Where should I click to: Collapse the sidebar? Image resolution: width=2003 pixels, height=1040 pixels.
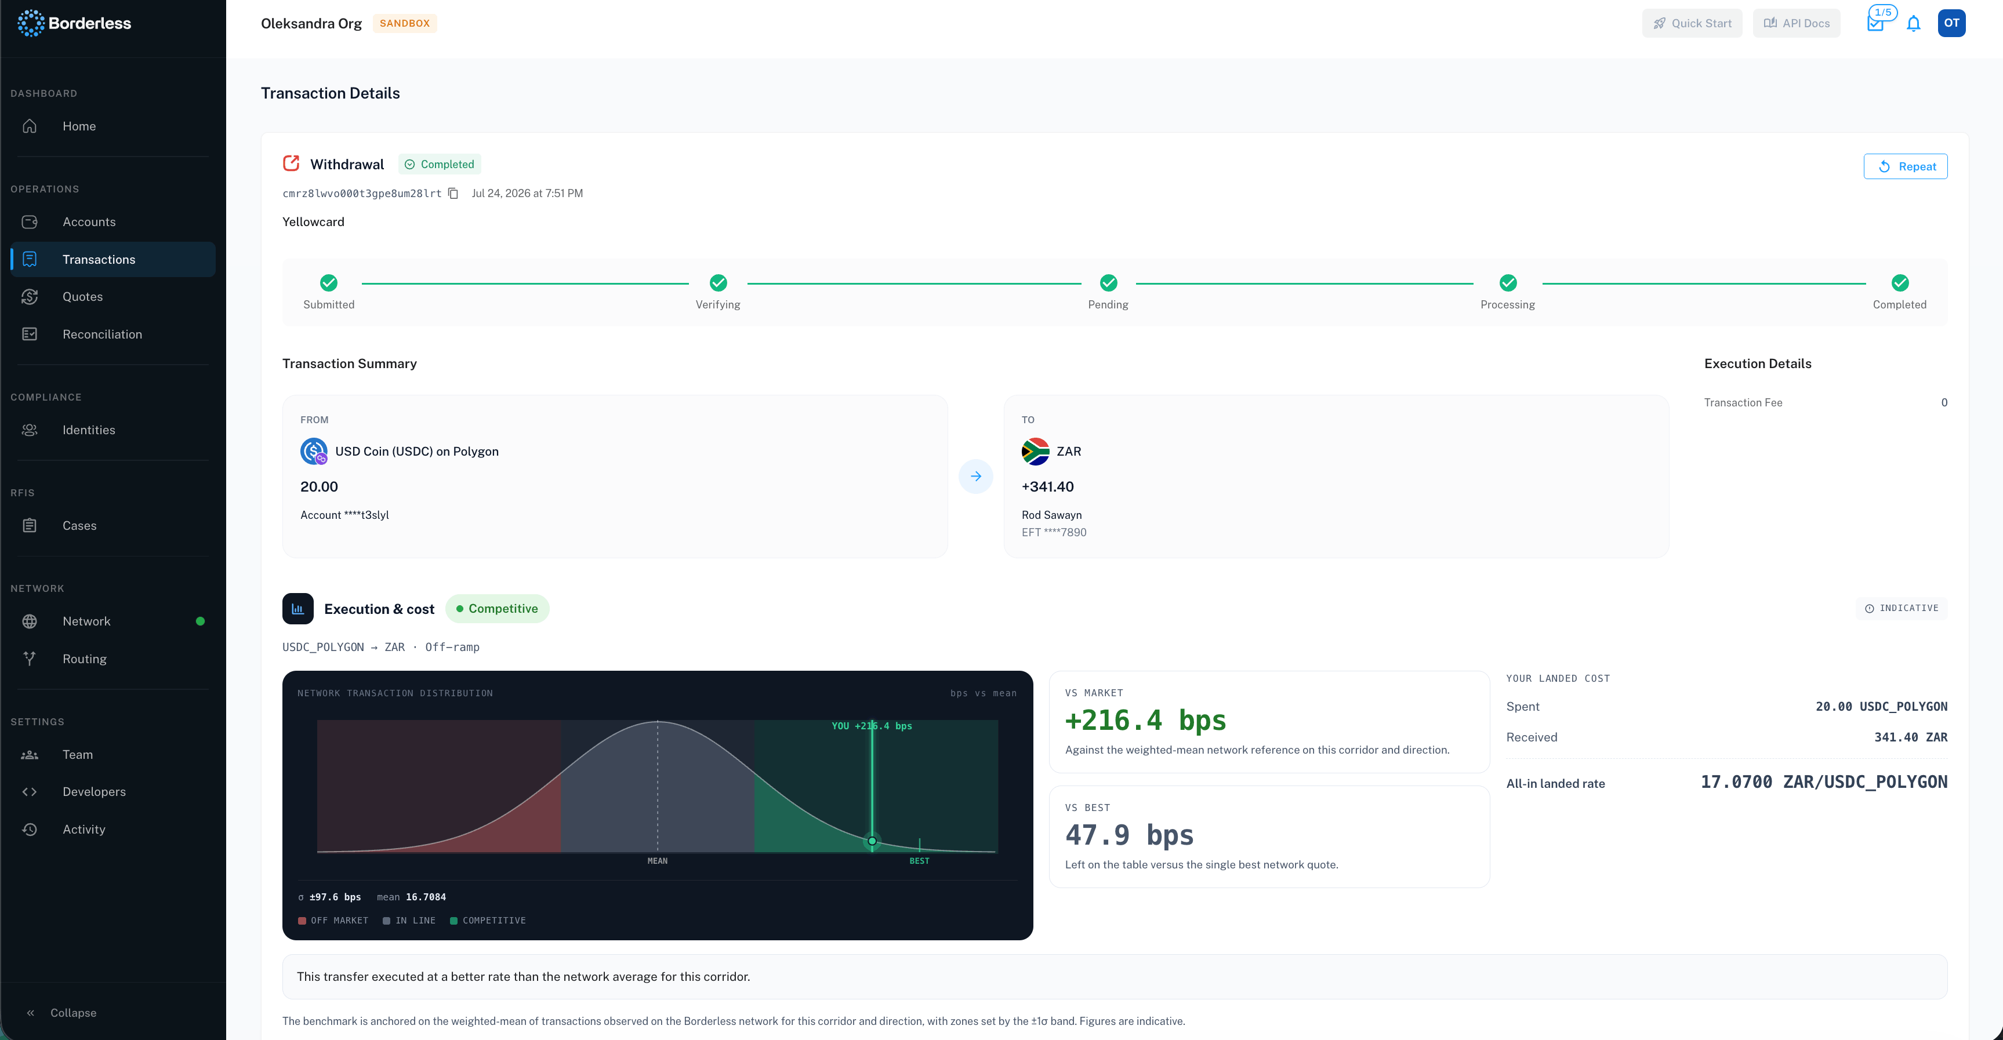pyautogui.click(x=62, y=1013)
